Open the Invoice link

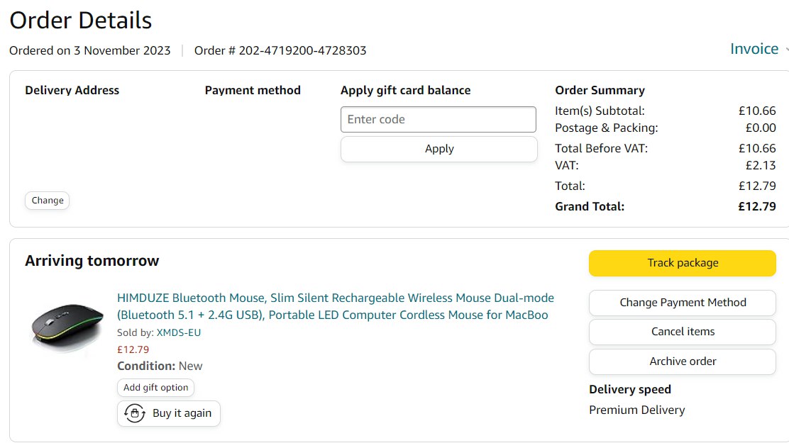point(754,49)
